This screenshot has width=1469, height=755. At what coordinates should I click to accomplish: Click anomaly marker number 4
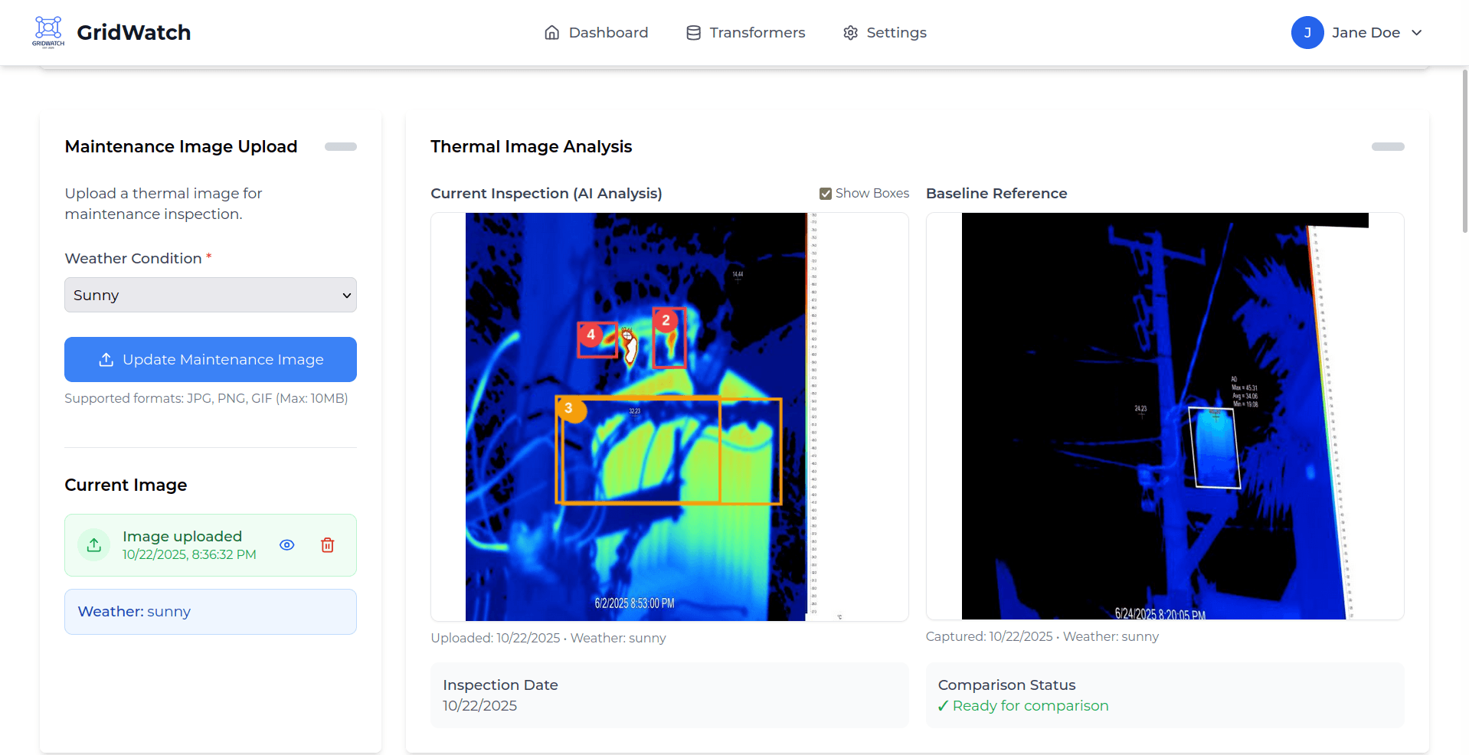pos(591,335)
